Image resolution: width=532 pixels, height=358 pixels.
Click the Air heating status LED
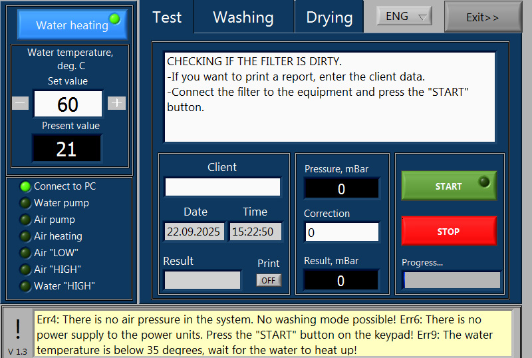point(25,236)
